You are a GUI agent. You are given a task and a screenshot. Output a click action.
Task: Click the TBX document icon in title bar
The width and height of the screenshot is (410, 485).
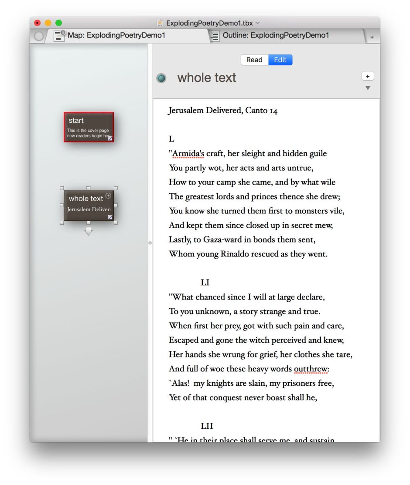(x=160, y=23)
